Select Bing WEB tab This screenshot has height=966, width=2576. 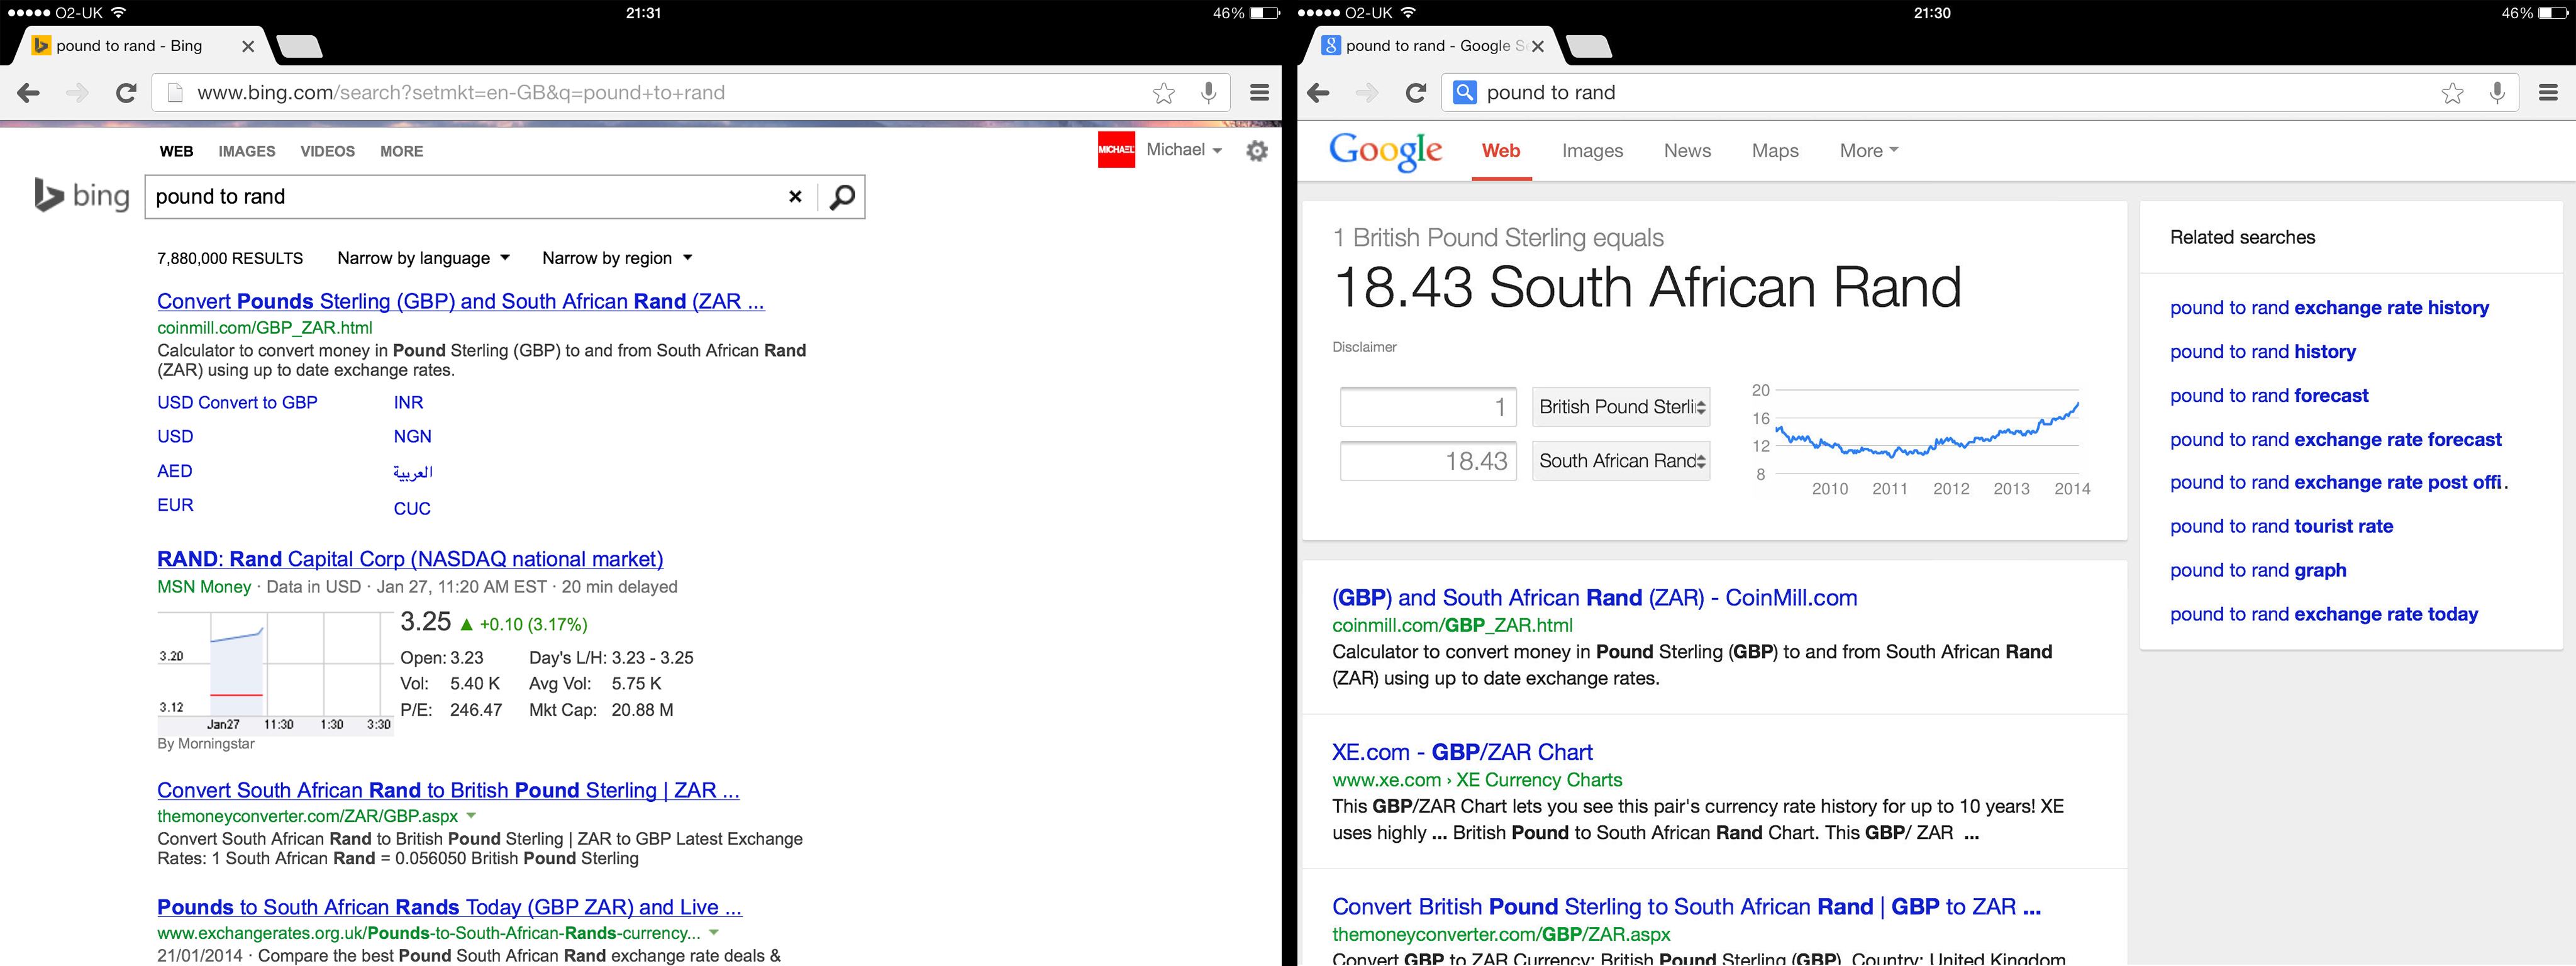(176, 151)
